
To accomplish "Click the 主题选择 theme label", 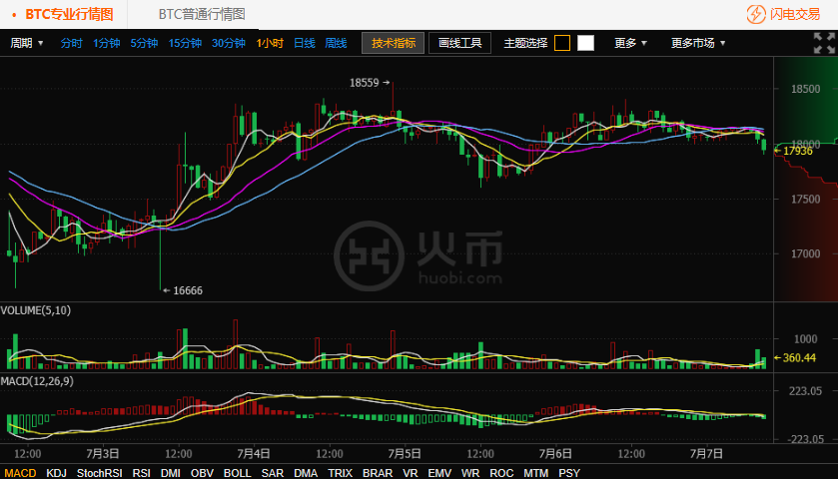I will (526, 43).
